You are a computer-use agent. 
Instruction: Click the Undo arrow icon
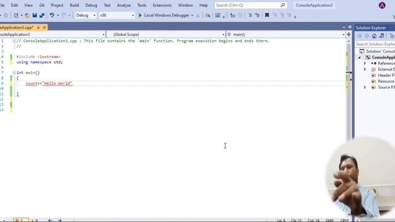click(52, 15)
